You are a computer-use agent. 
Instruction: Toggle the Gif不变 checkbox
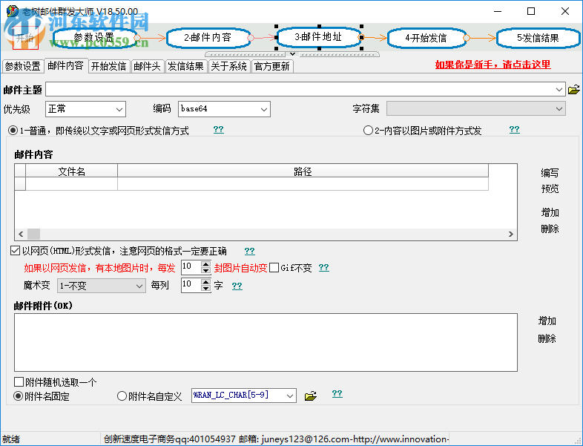tap(274, 268)
